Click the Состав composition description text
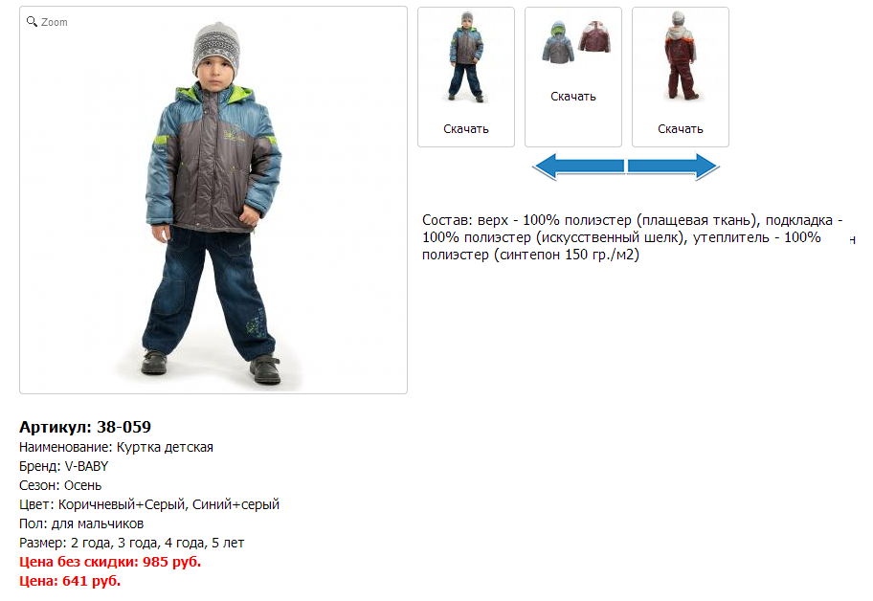The image size is (873, 601). click(633, 237)
